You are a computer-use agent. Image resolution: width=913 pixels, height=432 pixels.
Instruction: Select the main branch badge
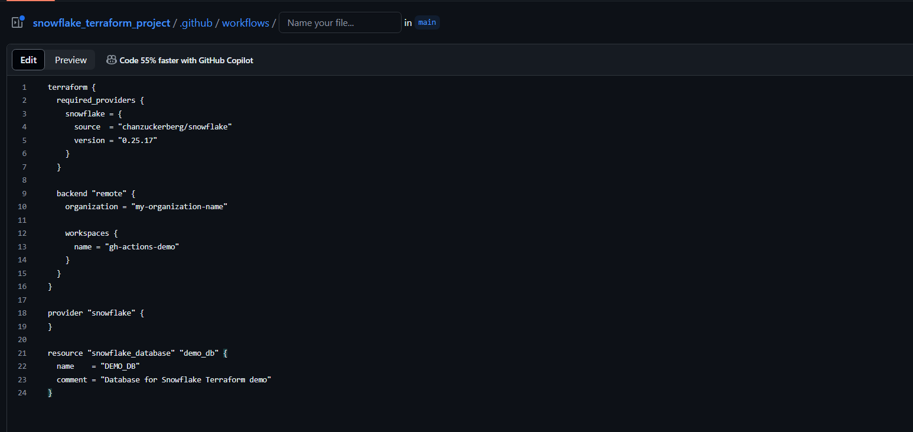[426, 22]
